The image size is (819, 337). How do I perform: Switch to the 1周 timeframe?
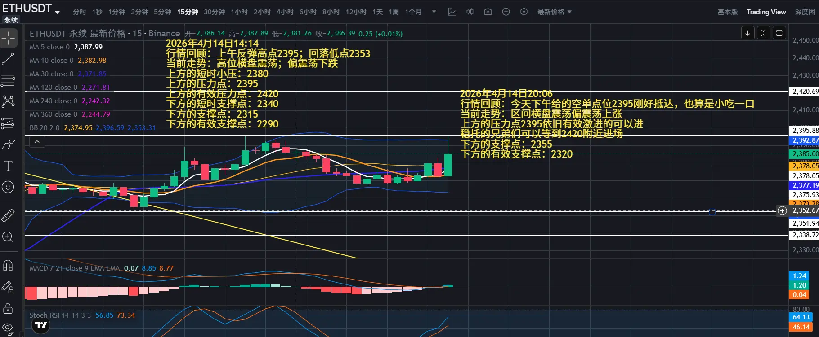point(394,12)
